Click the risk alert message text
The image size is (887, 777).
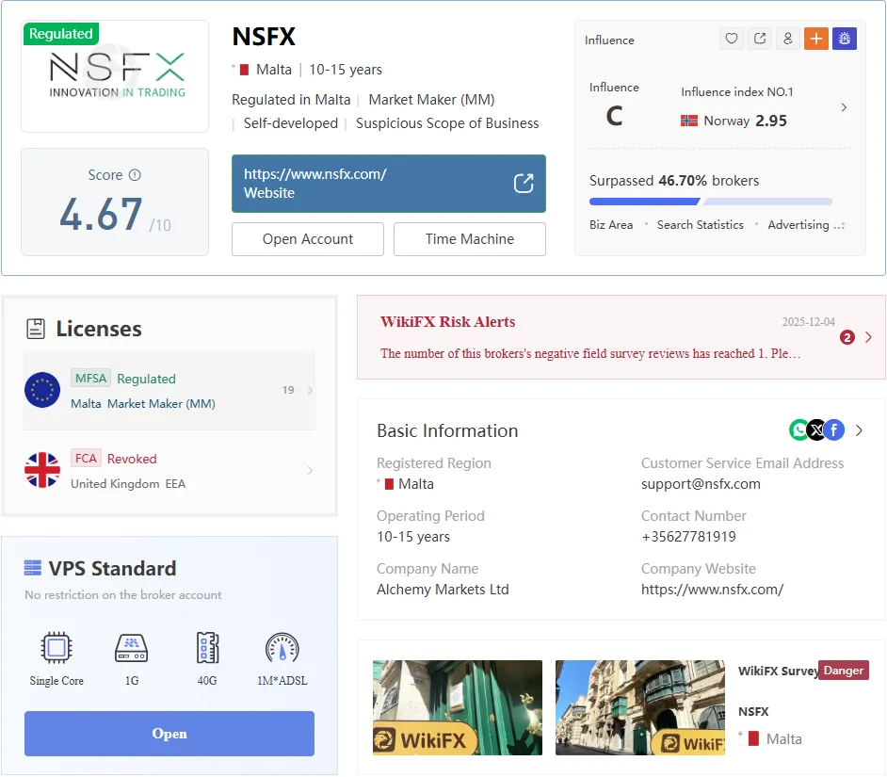pos(590,354)
